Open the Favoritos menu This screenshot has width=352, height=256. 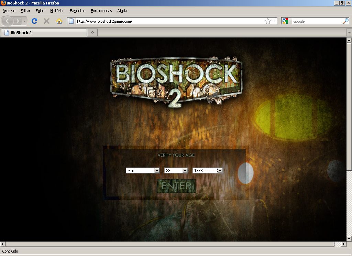(77, 11)
